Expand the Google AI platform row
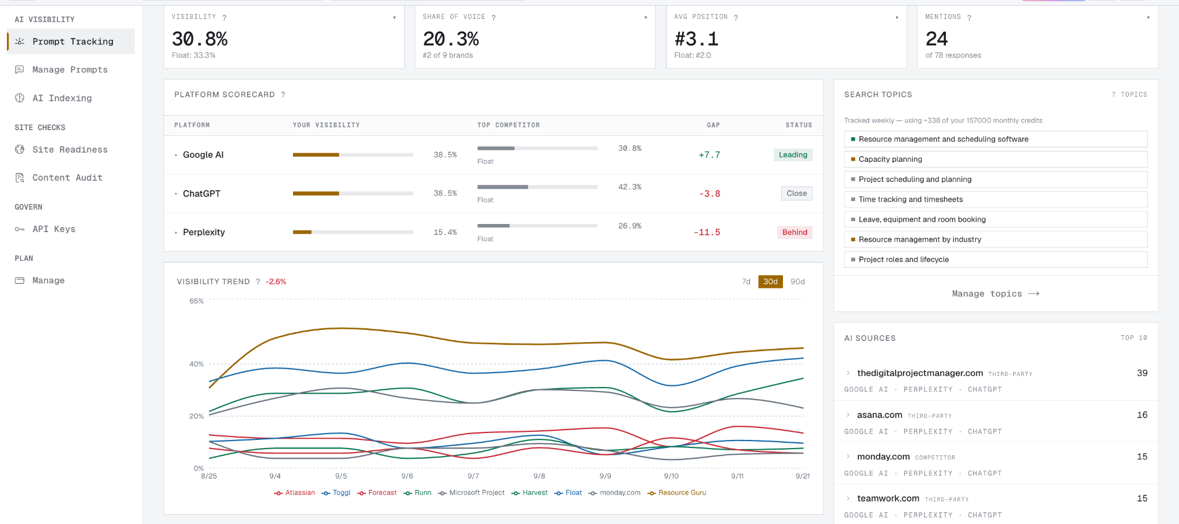This screenshot has height=524, width=1179. point(176,155)
